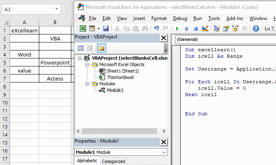Open the View menu
276x165 pixels.
[x=122, y=18]
